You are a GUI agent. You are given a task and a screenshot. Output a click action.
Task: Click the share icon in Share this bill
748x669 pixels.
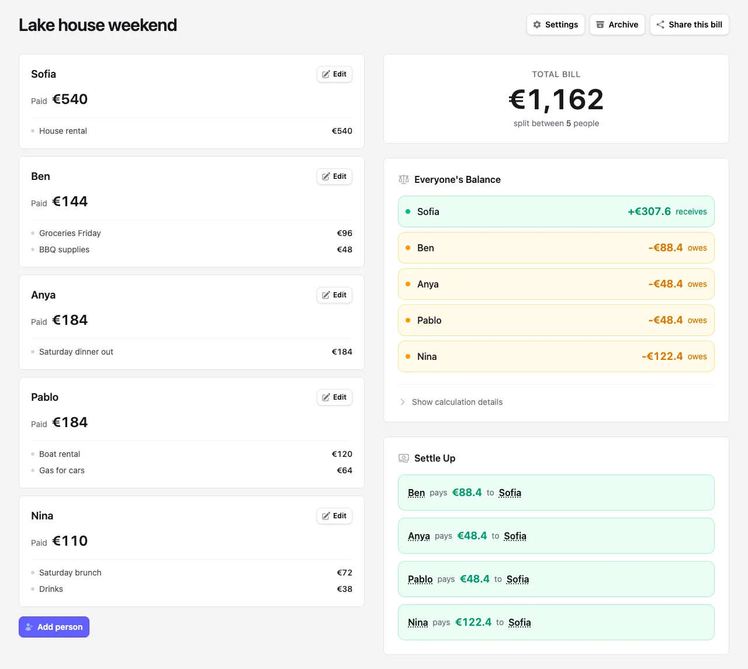point(660,25)
